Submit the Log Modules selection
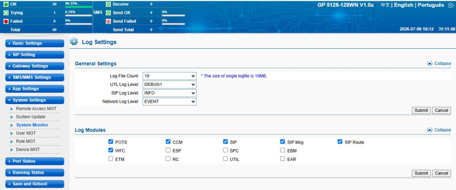The width and height of the screenshot is (456, 190). [x=421, y=173]
